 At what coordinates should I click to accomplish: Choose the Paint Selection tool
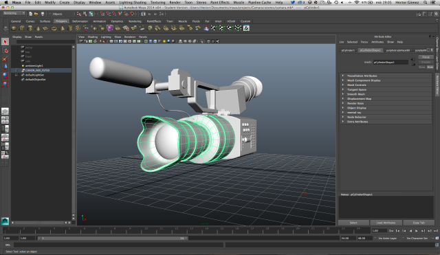(5, 58)
